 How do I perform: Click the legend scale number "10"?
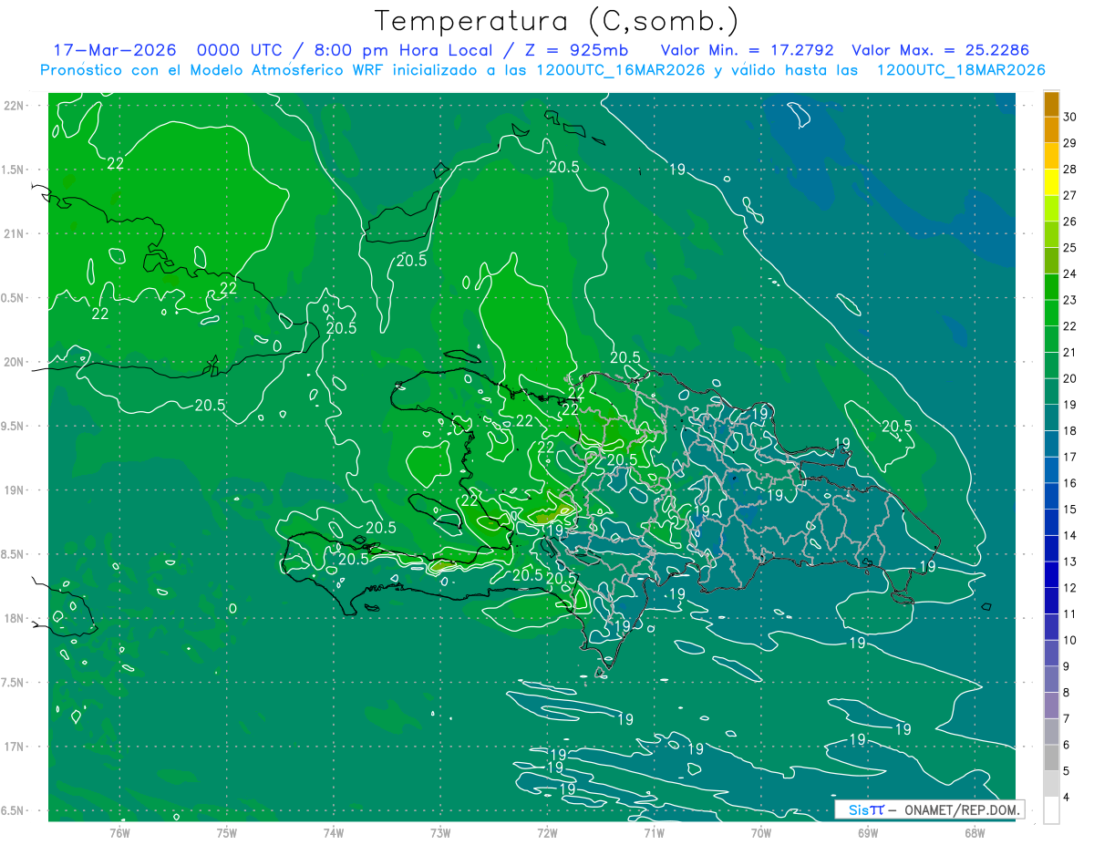pos(1069,640)
